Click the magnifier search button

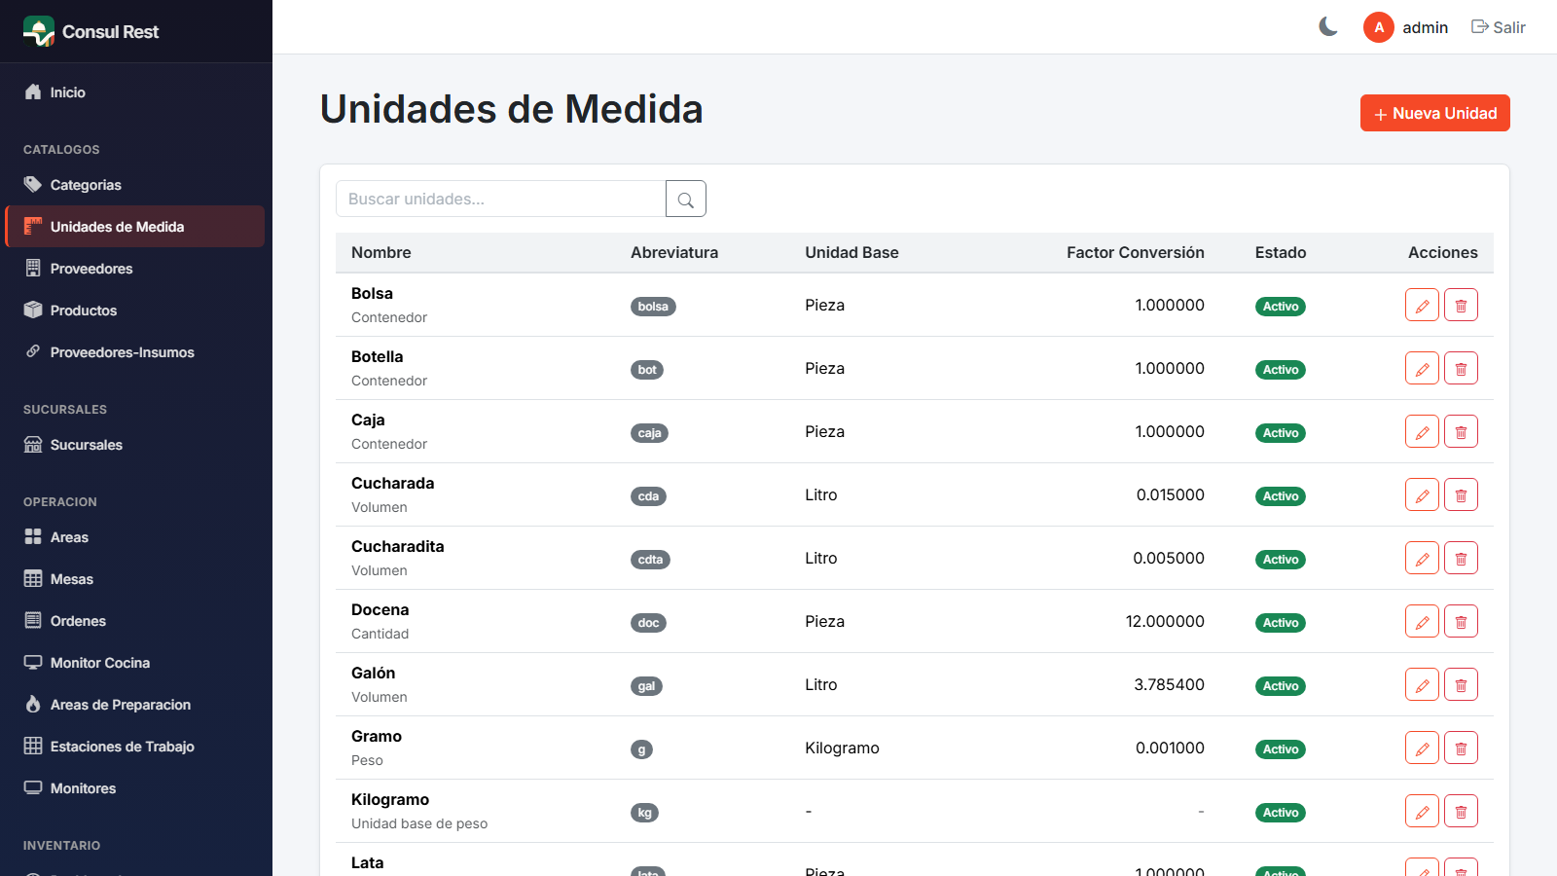686,199
